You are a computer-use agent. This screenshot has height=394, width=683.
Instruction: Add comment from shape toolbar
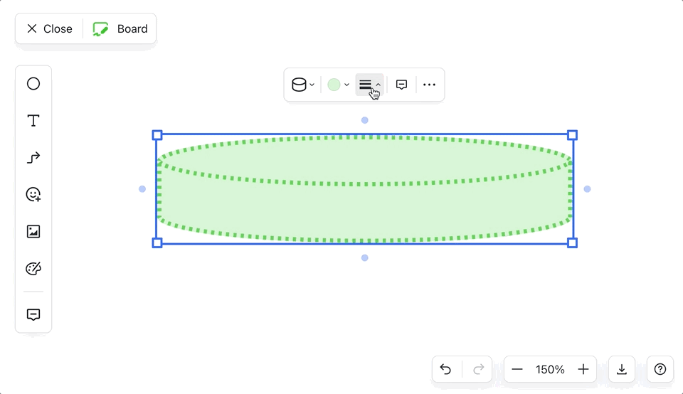(x=401, y=85)
